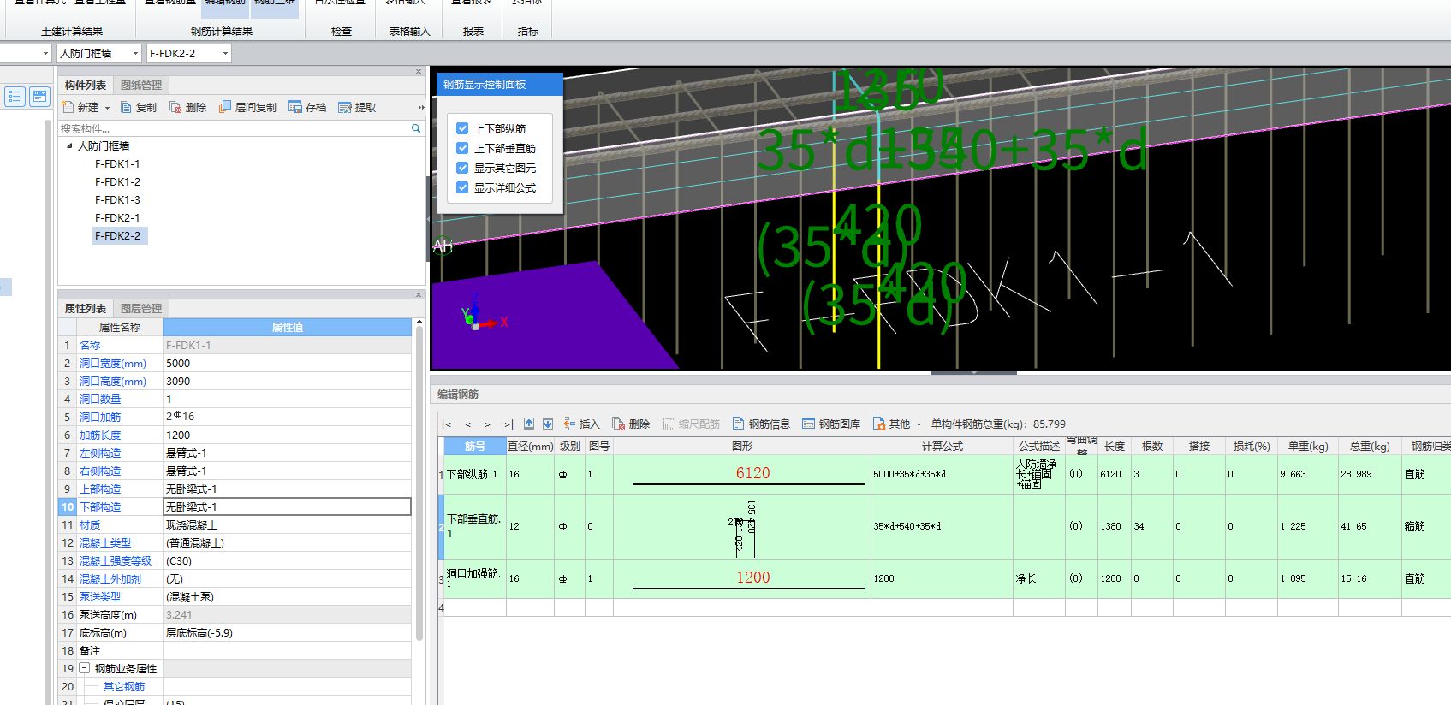Select F-FDK1-2 in component tree
Viewport: 1451px width, 705px height.
click(x=117, y=181)
